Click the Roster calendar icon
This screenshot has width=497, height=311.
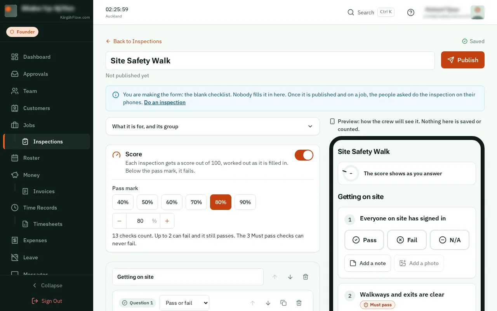(x=15, y=158)
